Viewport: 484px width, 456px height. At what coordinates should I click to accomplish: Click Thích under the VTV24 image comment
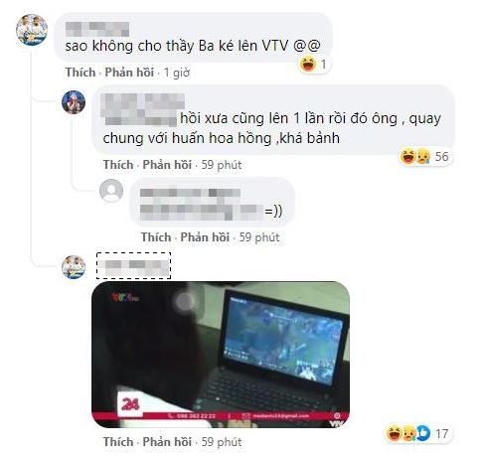(118, 442)
